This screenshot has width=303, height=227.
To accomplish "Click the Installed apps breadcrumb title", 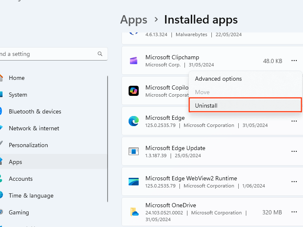I will tap(201, 20).
